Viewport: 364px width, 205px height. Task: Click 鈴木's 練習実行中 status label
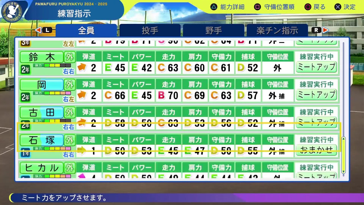point(316,57)
